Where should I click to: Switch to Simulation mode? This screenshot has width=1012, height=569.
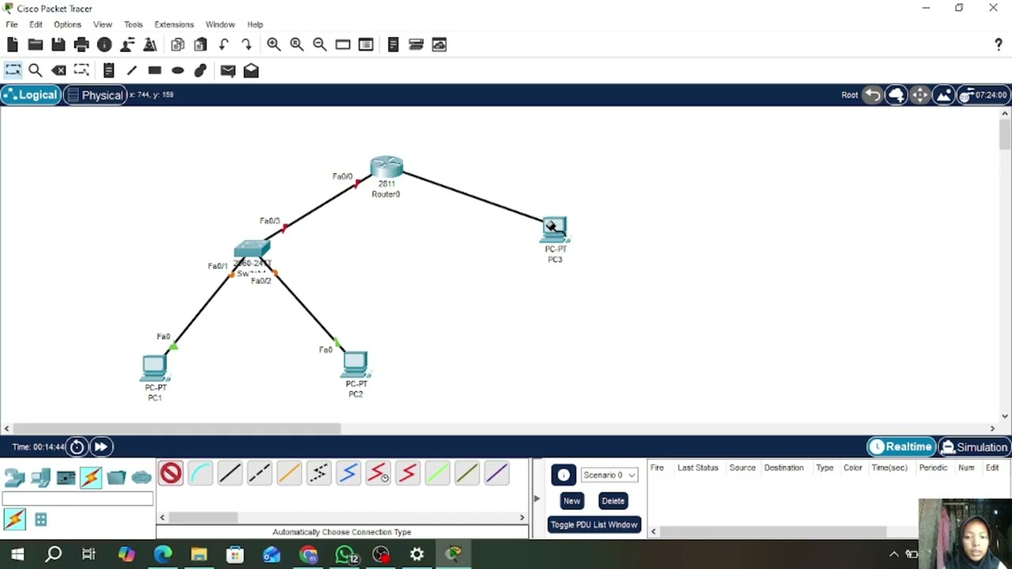(x=974, y=447)
